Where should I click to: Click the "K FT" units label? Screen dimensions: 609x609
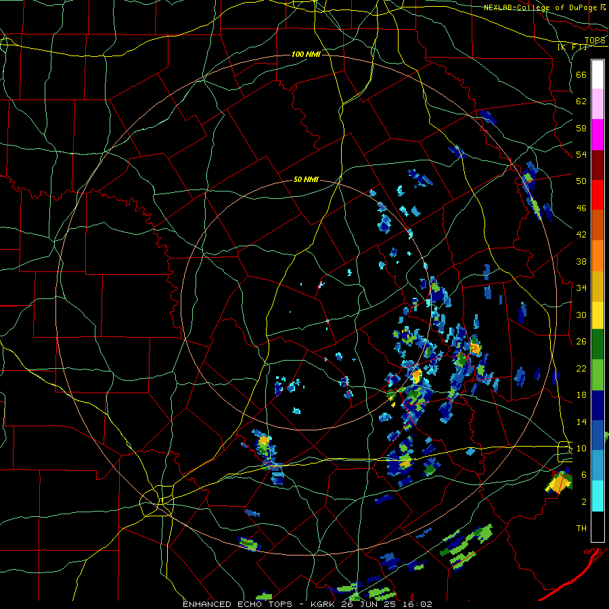pyautogui.click(x=572, y=47)
